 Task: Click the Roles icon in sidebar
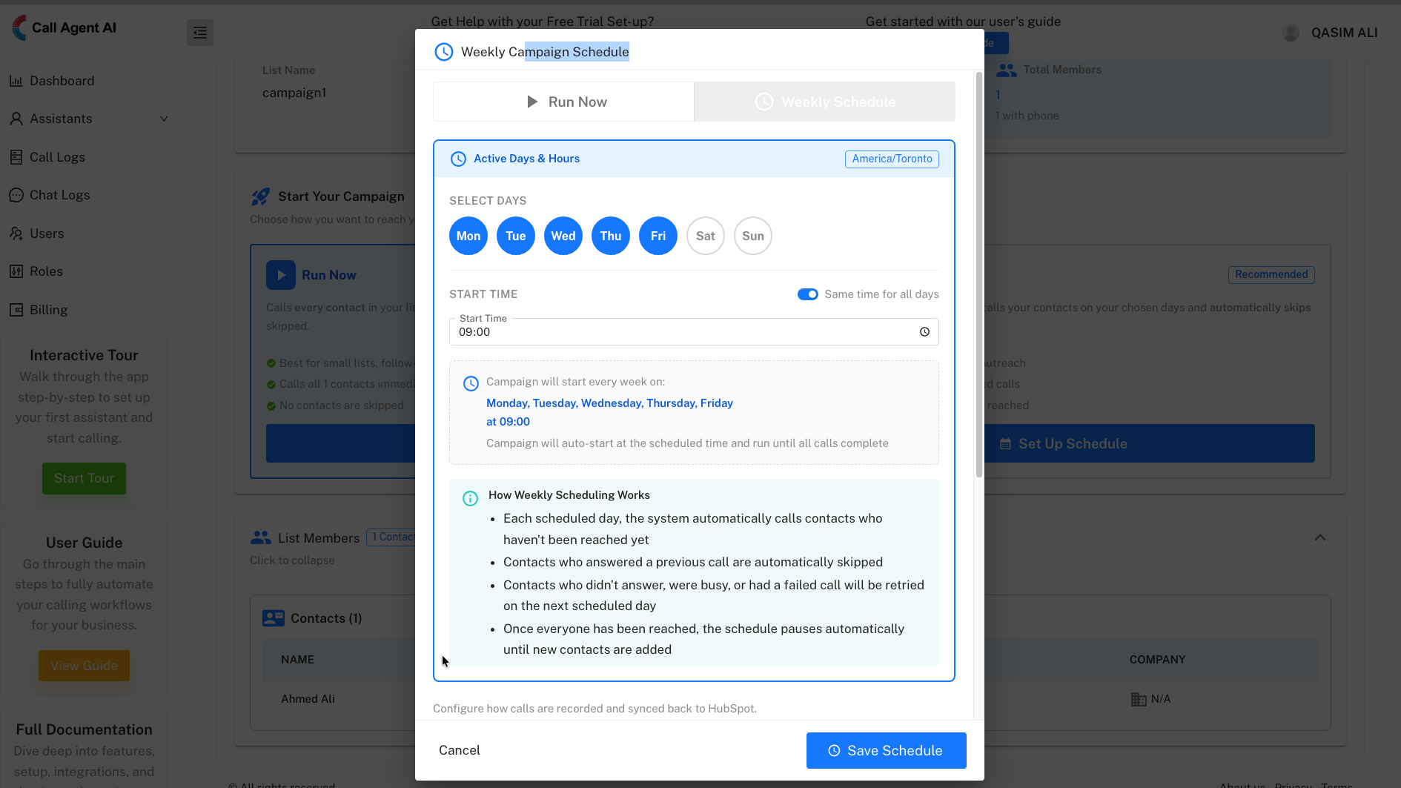pyautogui.click(x=16, y=271)
